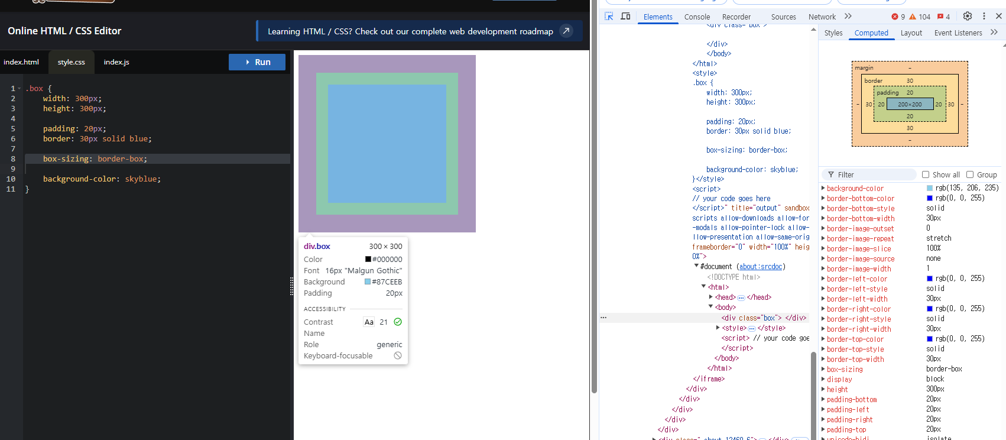1006x440 pixels.
Task: Toggle the Group checkbox
Action: pos(970,174)
